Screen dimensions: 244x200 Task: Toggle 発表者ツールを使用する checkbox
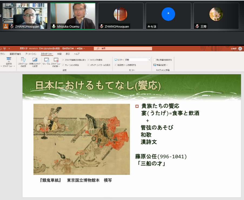[115, 65]
